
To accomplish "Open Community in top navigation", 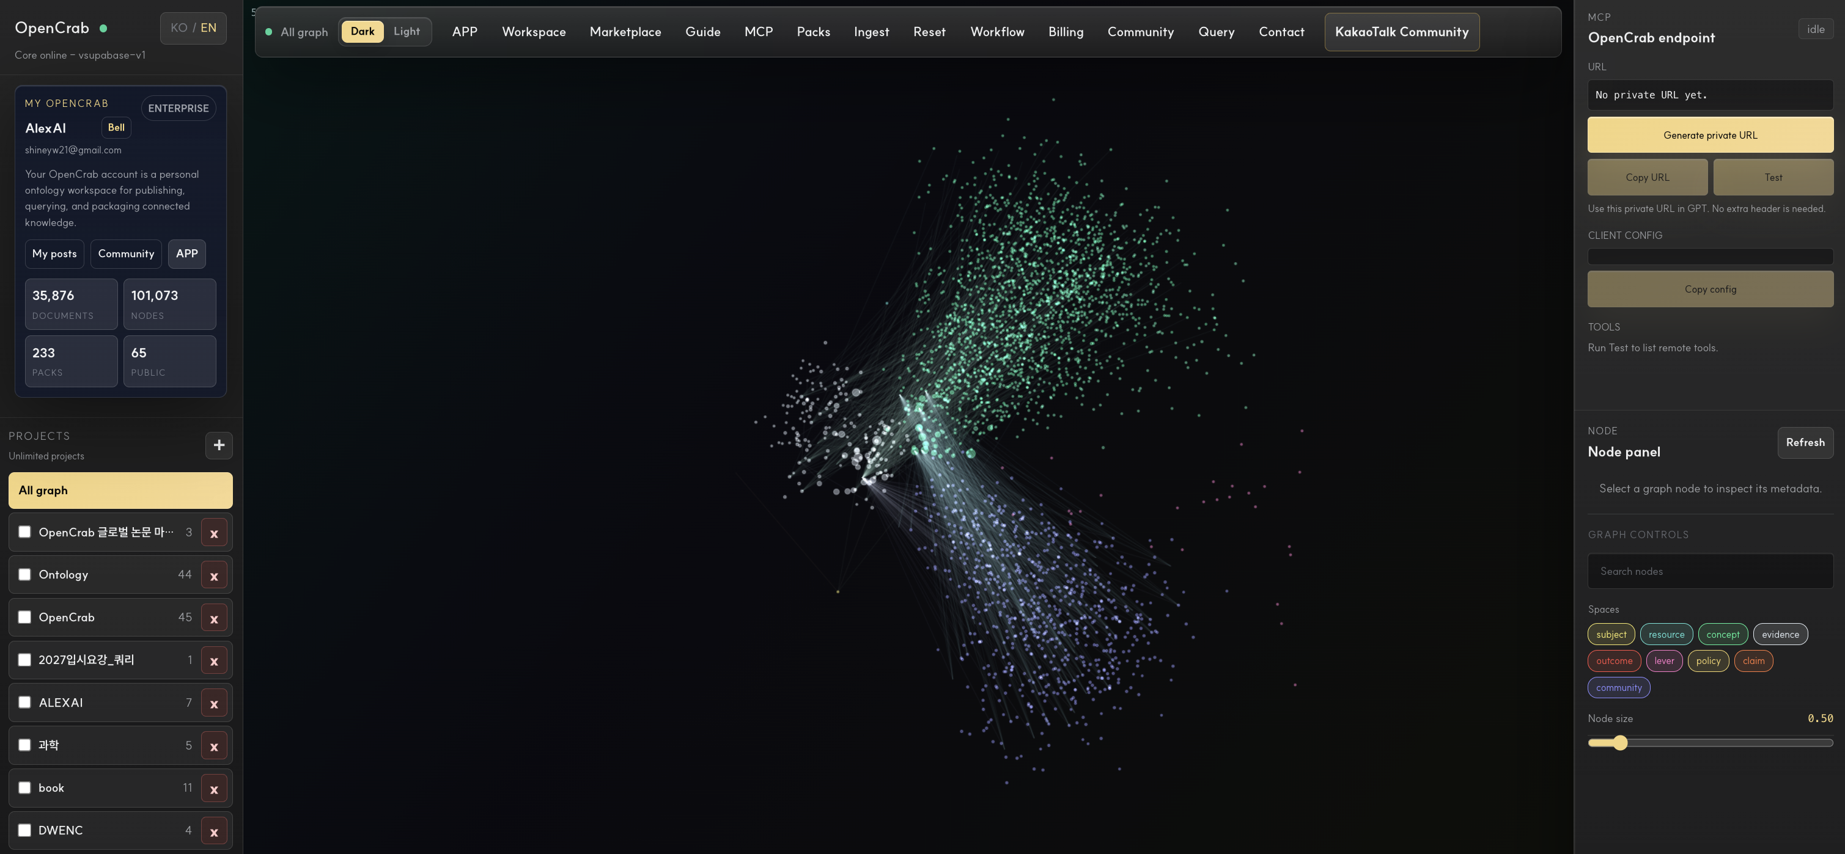I will pyautogui.click(x=1140, y=32).
